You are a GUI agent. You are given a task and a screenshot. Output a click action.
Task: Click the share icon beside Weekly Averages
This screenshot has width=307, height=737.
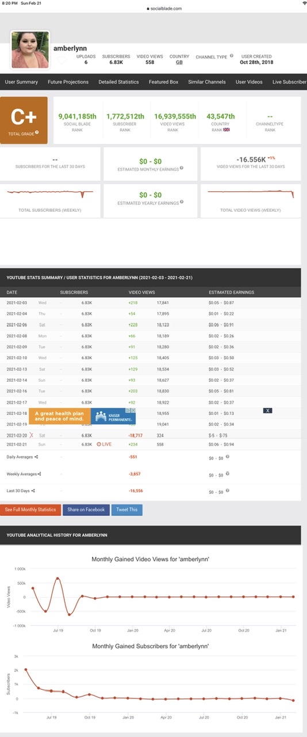(40, 474)
